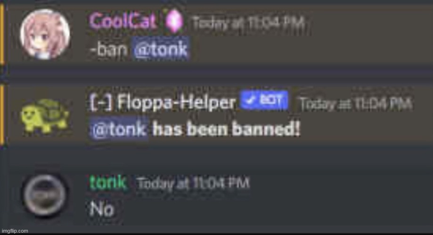The image size is (433, 235).
Task: Select the "-ban" command text
Action: (x=109, y=50)
